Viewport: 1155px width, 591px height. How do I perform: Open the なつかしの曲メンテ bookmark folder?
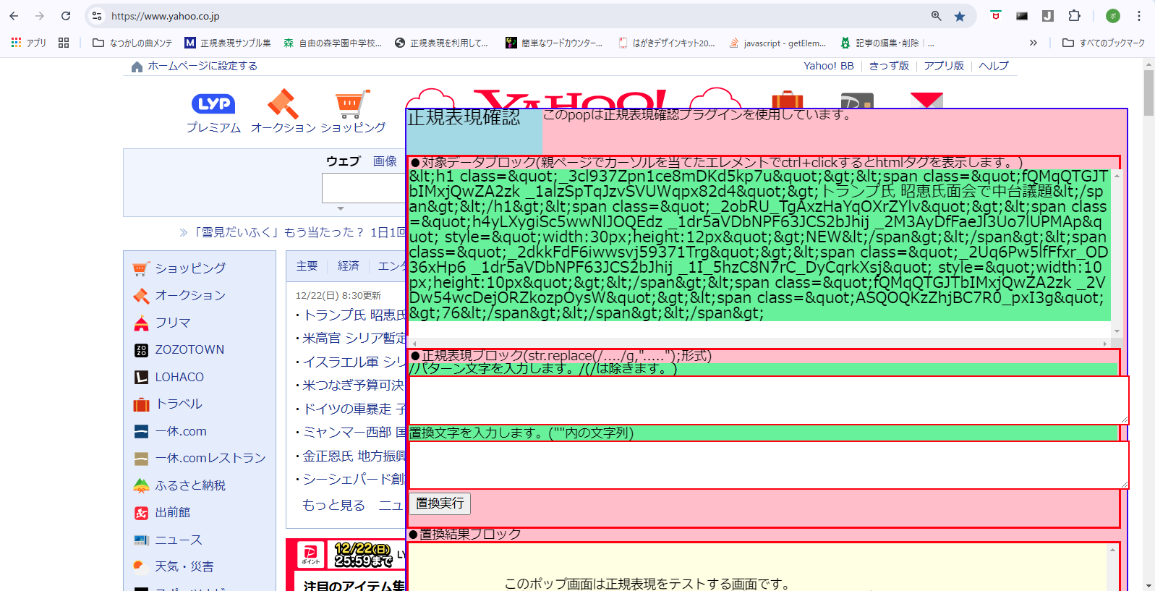coord(132,43)
